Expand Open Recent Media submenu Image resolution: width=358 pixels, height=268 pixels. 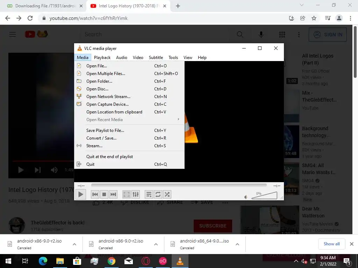click(x=129, y=120)
